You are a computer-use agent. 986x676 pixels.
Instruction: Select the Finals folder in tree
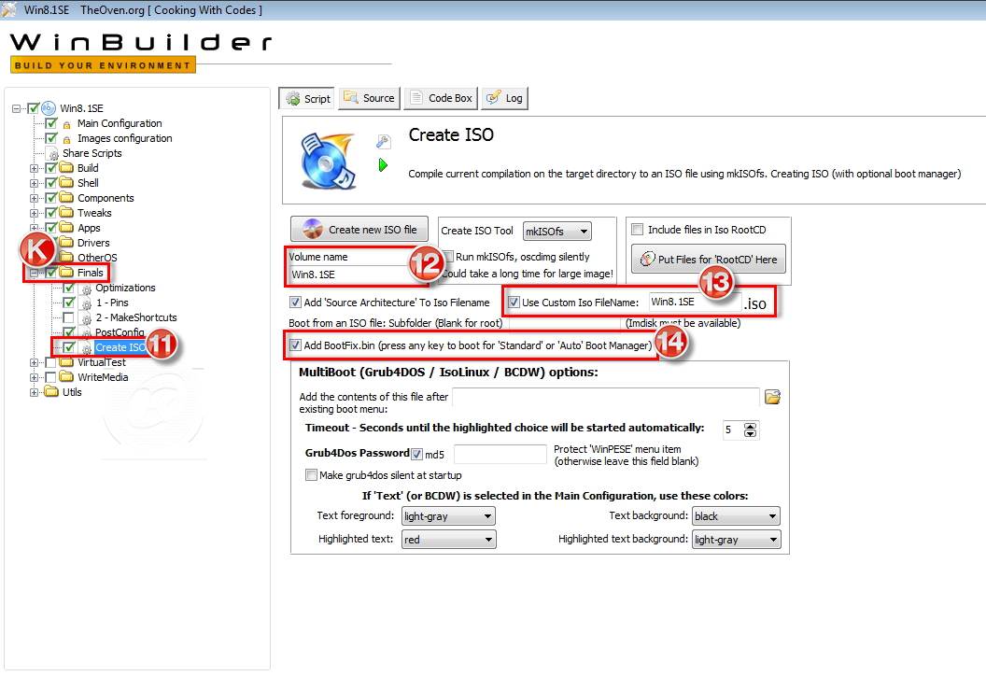[90, 273]
